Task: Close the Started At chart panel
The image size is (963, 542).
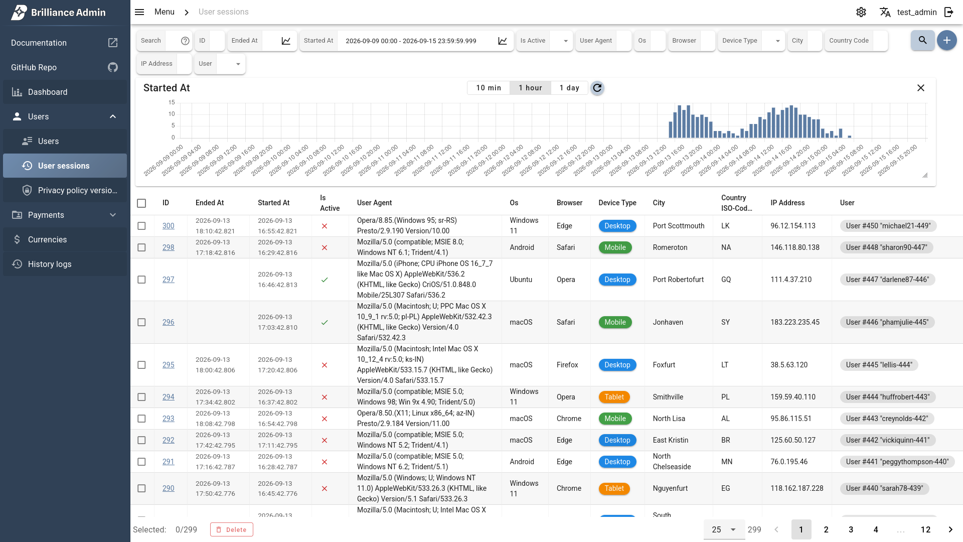Action: pyautogui.click(x=921, y=88)
